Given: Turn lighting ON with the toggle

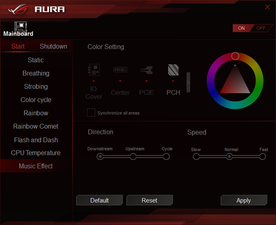Looking at the screenshot, I should (x=241, y=28).
